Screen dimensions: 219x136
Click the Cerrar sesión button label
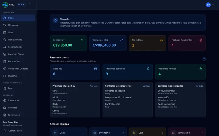[x=15, y=131]
